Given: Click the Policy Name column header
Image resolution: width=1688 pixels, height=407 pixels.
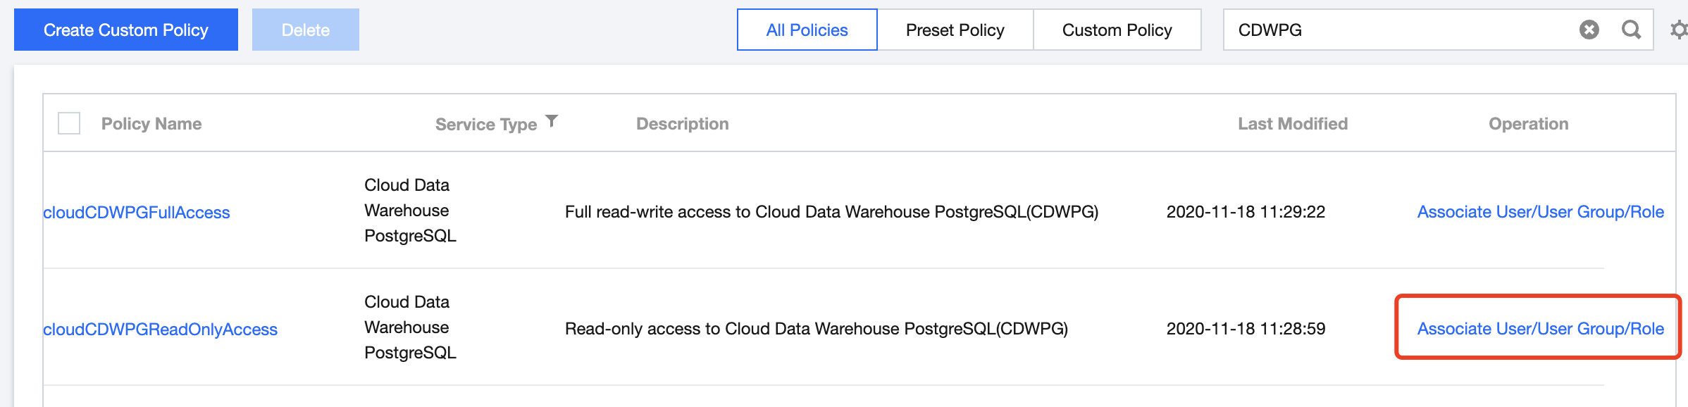Looking at the screenshot, I should tap(151, 124).
